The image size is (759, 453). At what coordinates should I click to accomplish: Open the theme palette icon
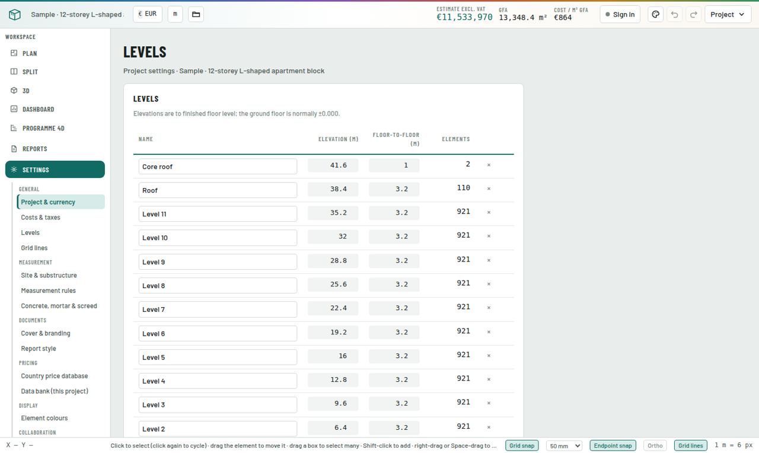(655, 14)
